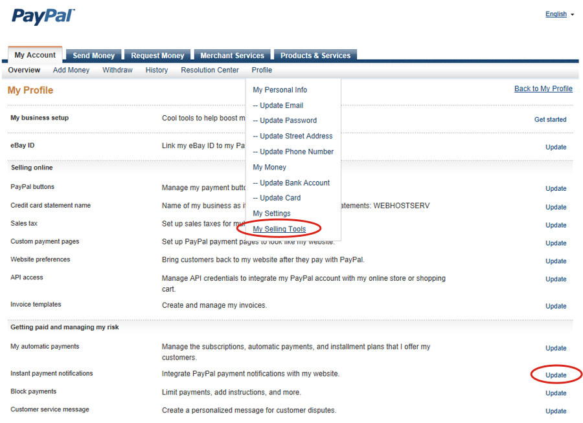
Task: Update My automatic payments
Action: [556, 348]
